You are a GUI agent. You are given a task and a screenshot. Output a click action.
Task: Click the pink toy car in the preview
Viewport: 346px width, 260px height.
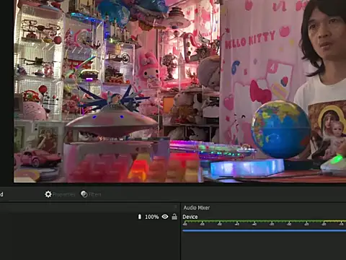point(38,157)
